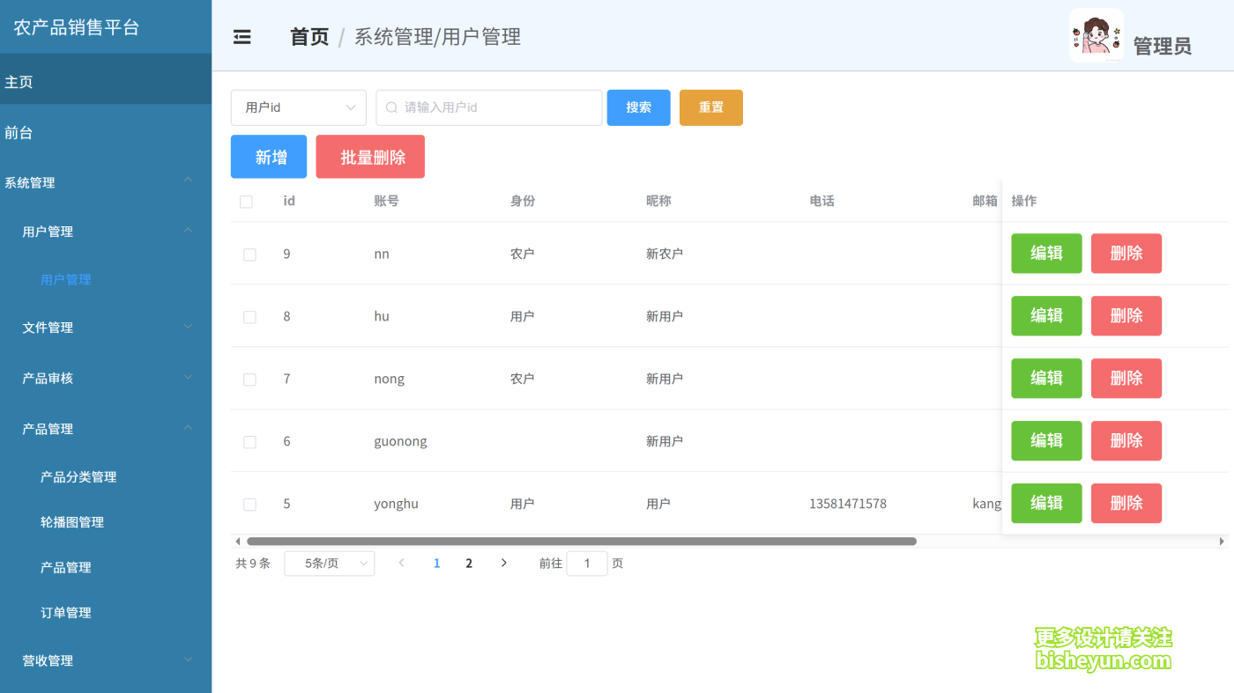Image resolution: width=1234 pixels, height=693 pixels.
Task: Toggle the select-all checkbox in the table header
Action: pyautogui.click(x=246, y=201)
